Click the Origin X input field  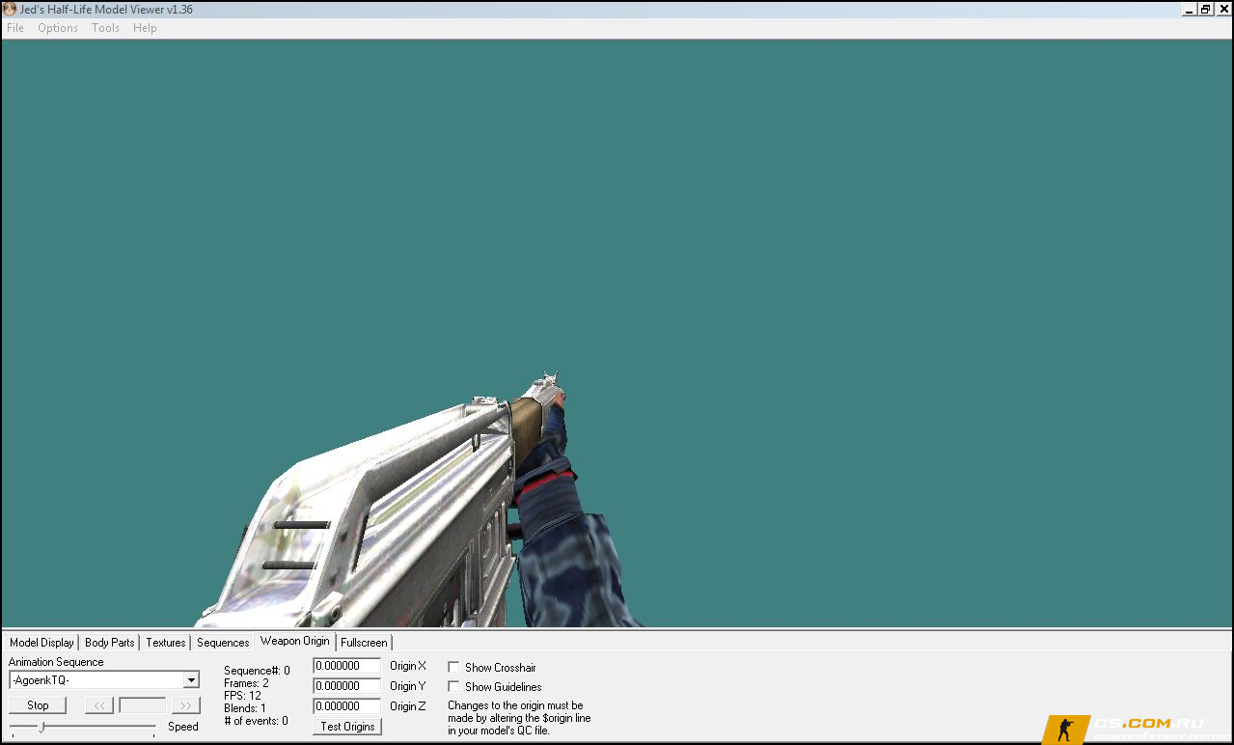(x=346, y=666)
